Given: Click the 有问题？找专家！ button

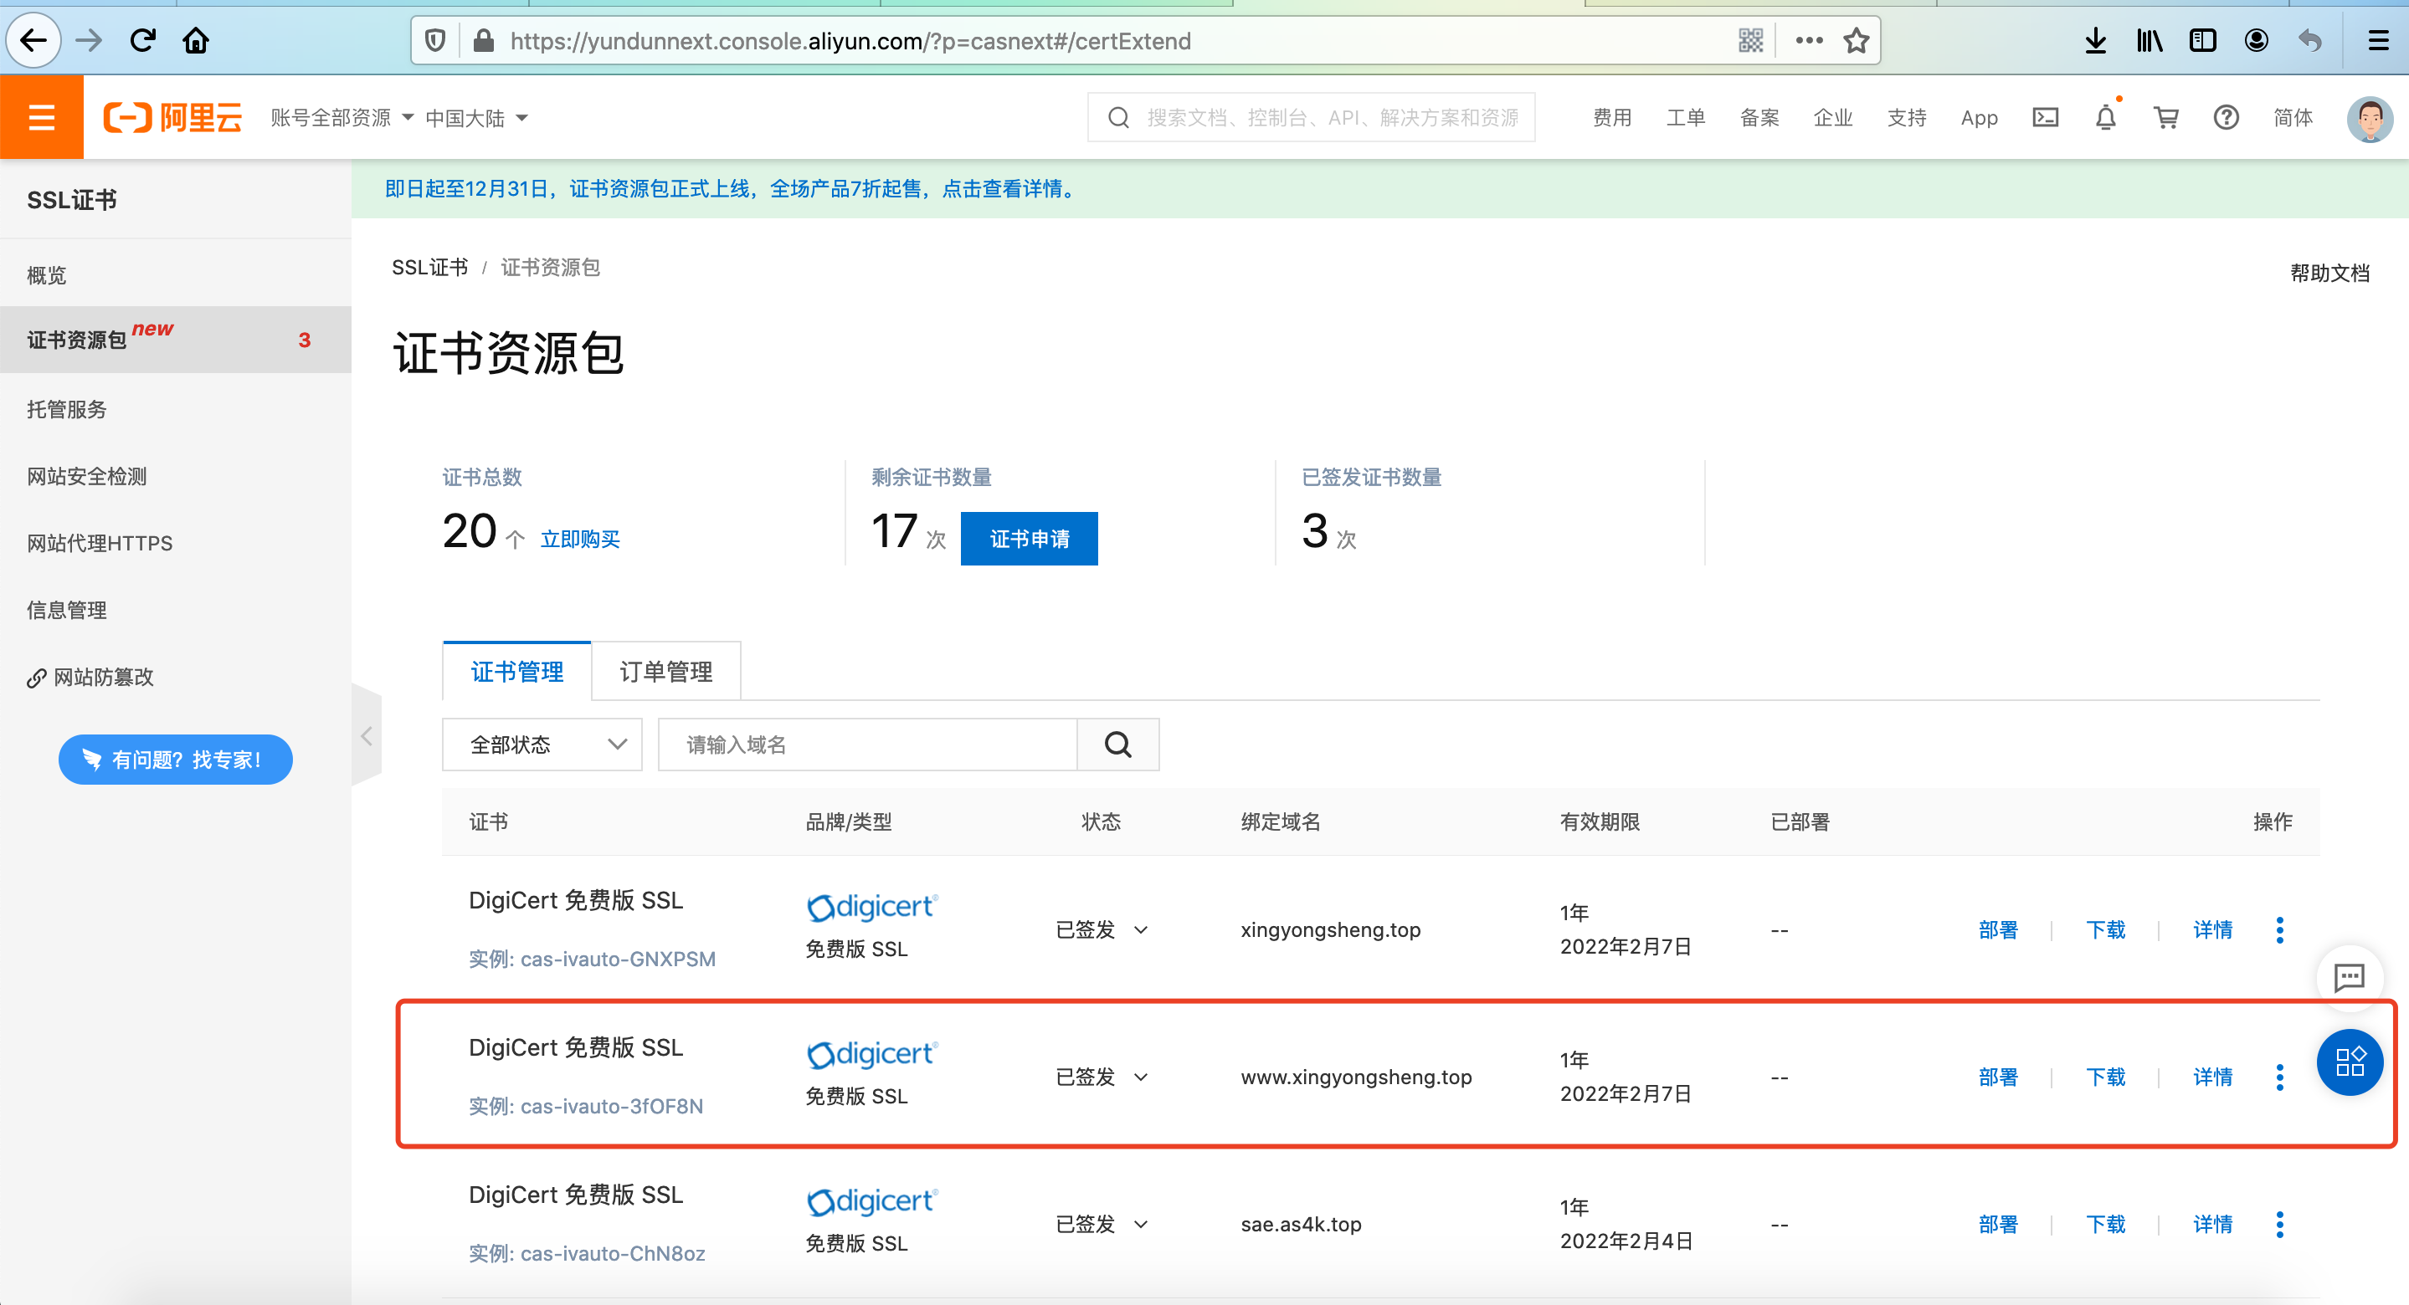Looking at the screenshot, I should coord(175,759).
